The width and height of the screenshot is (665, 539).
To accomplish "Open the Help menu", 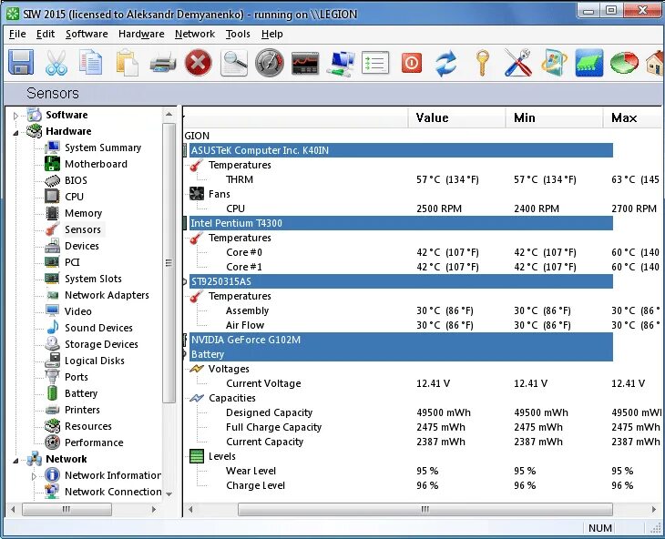I will point(271,34).
